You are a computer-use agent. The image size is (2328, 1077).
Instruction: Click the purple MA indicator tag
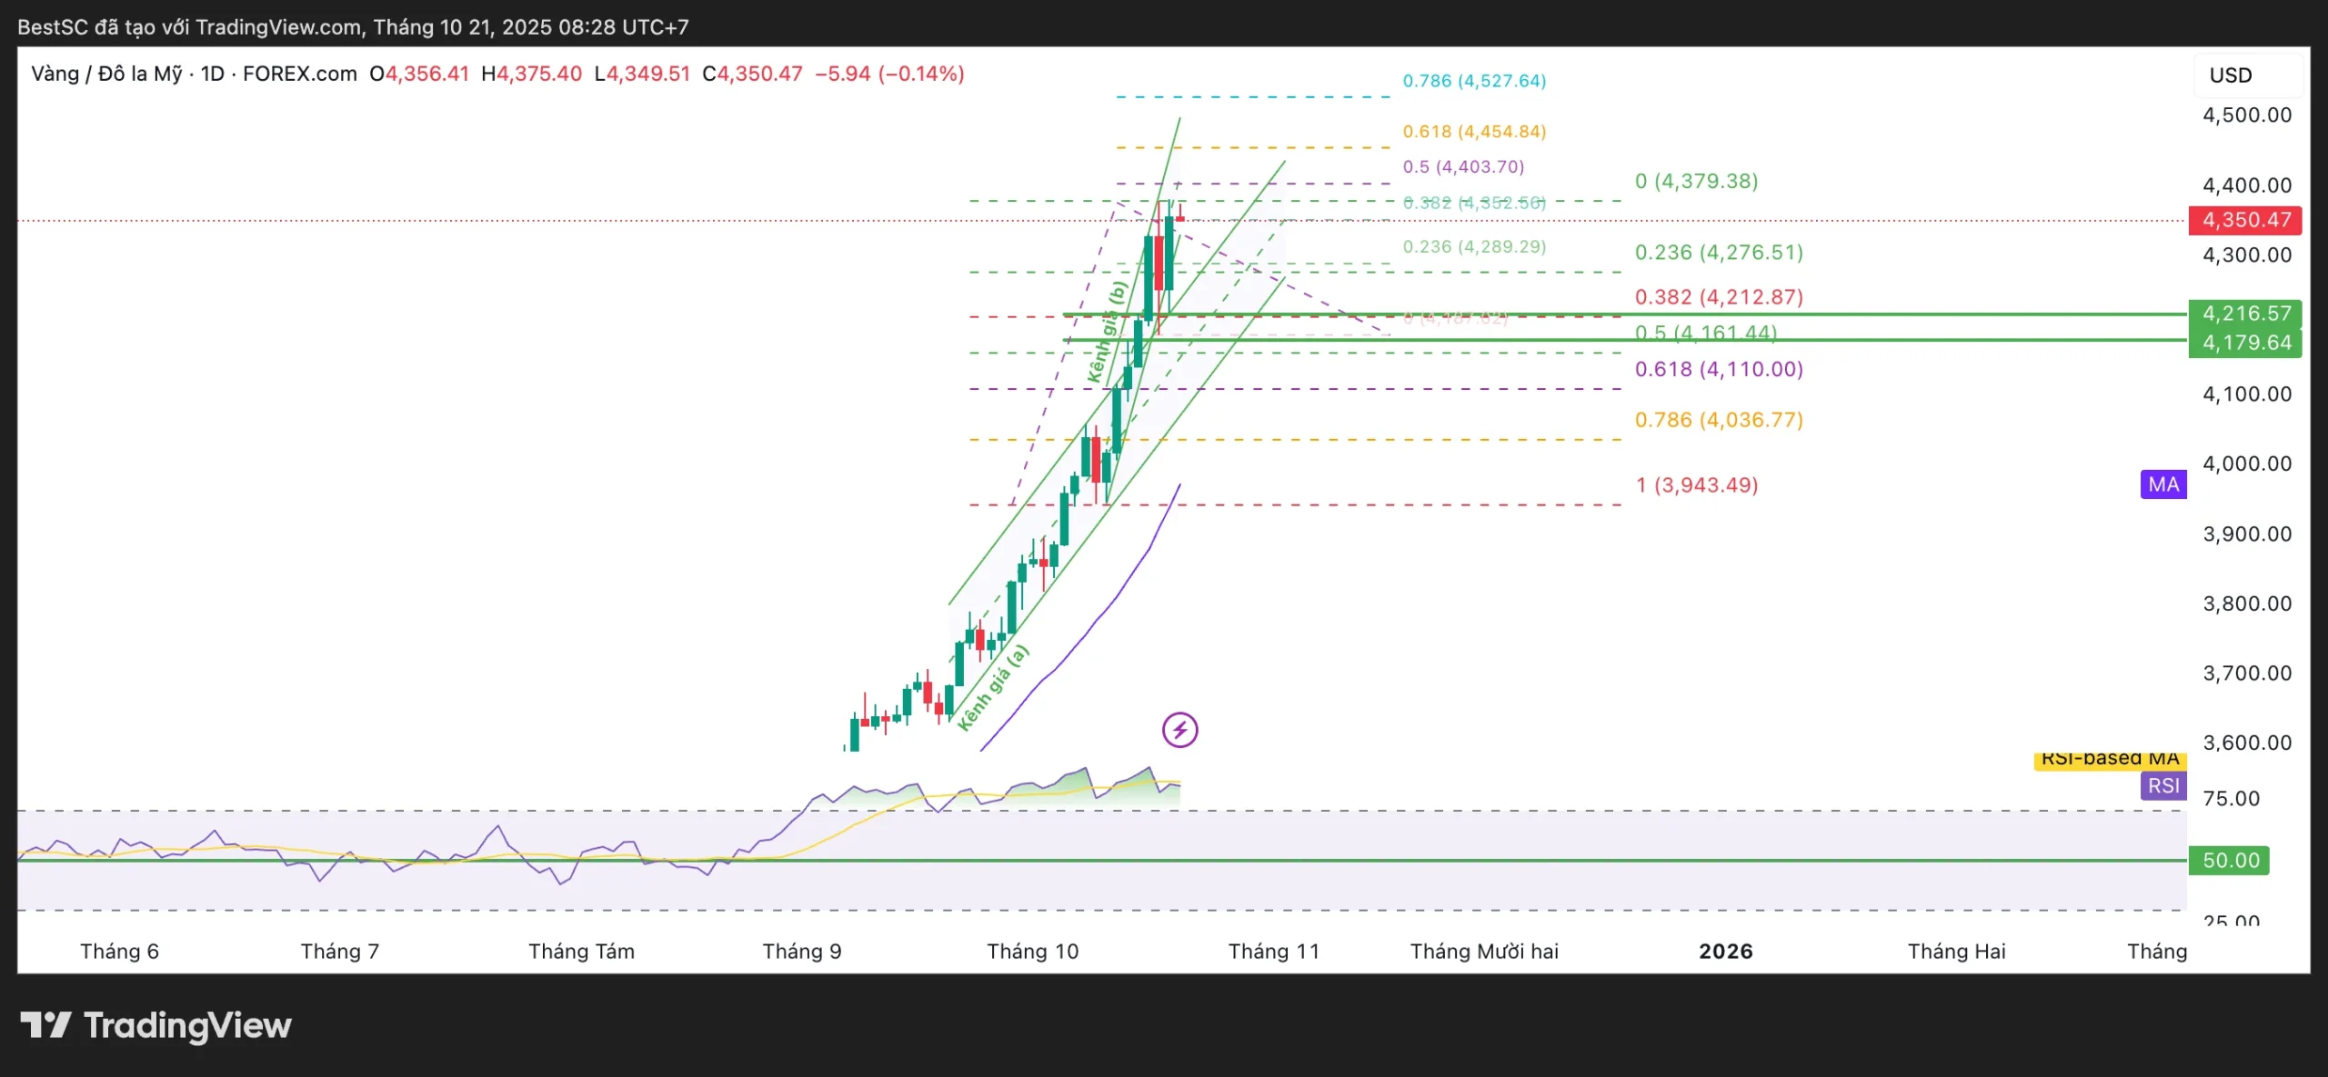(x=2163, y=484)
